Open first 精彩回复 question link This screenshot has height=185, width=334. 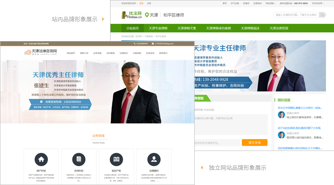(x=300, y=108)
